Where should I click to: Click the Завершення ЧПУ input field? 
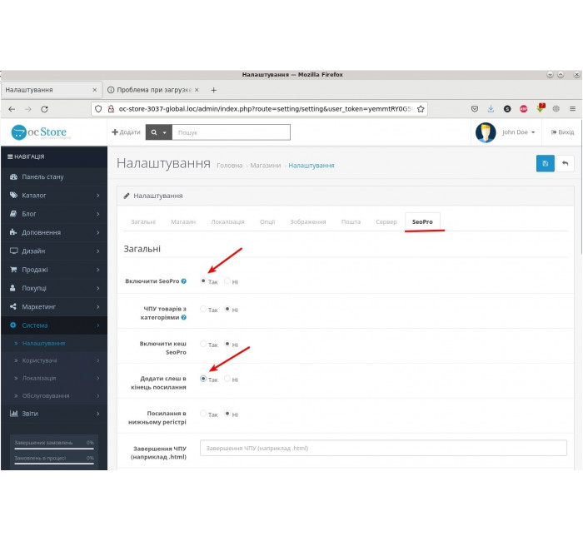click(x=383, y=448)
